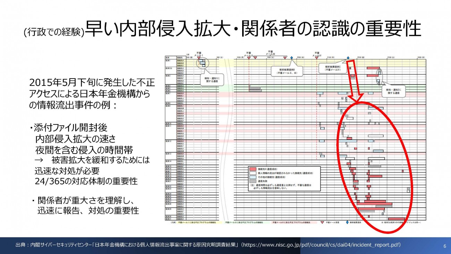This screenshot has width=451, height=254.
Task: Click the red triangle icon in the bottom legend
Action: tap(322, 222)
